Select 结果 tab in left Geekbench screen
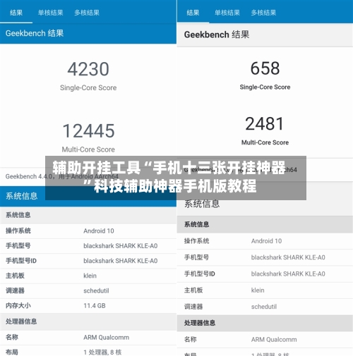Image resolution: width=353 pixels, height=356 pixels. 16,13
